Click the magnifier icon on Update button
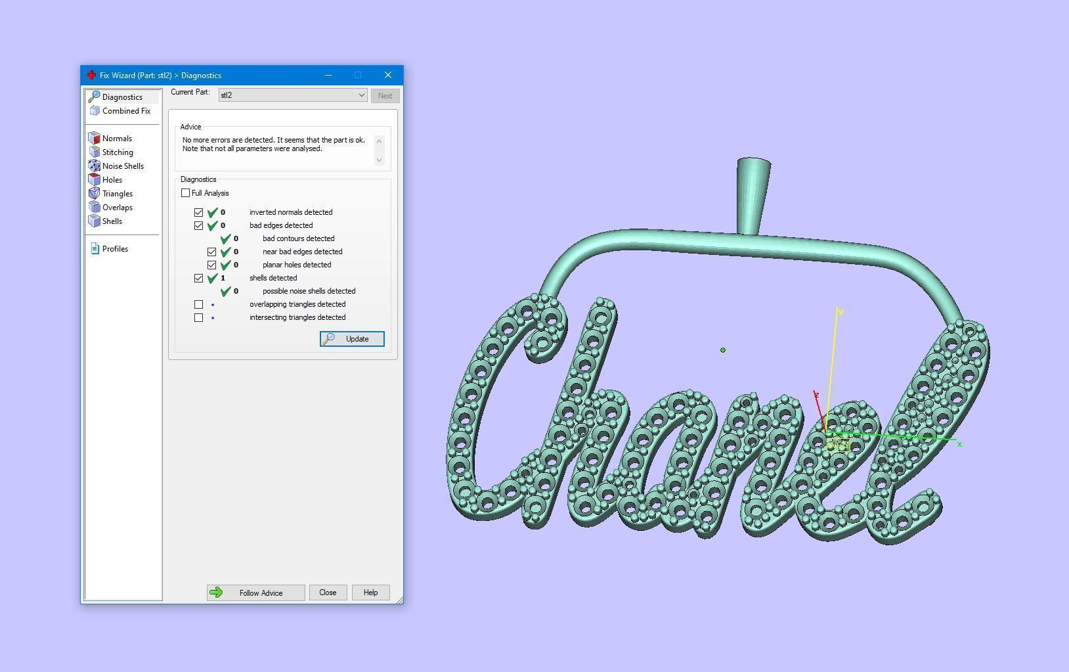 [329, 339]
